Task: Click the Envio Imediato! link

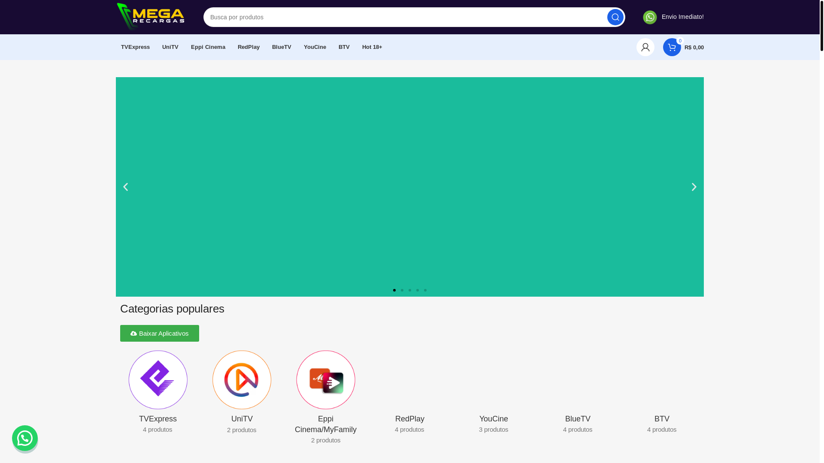Action: coord(682,17)
